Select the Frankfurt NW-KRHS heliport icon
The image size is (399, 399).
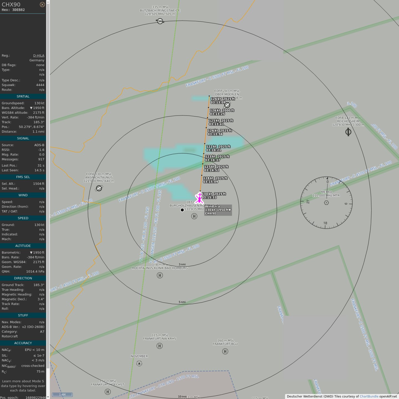click(x=160, y=346)
